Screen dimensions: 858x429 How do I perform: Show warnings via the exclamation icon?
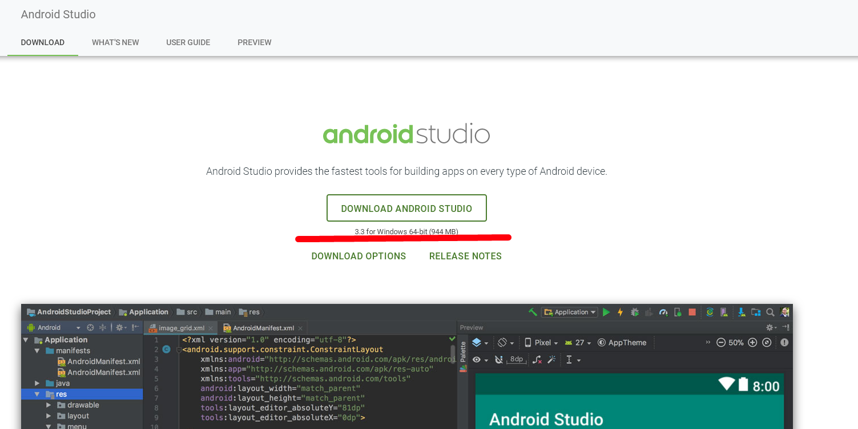pyautogui.click(x=784, y=342)
